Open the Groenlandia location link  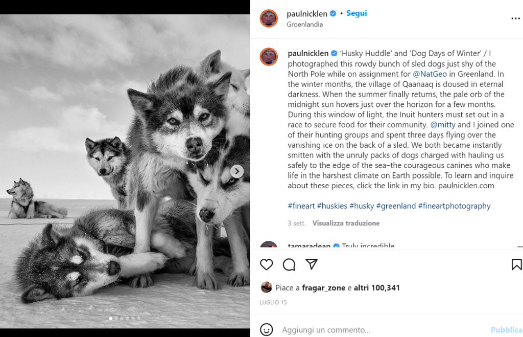click(x=304, y=25)
